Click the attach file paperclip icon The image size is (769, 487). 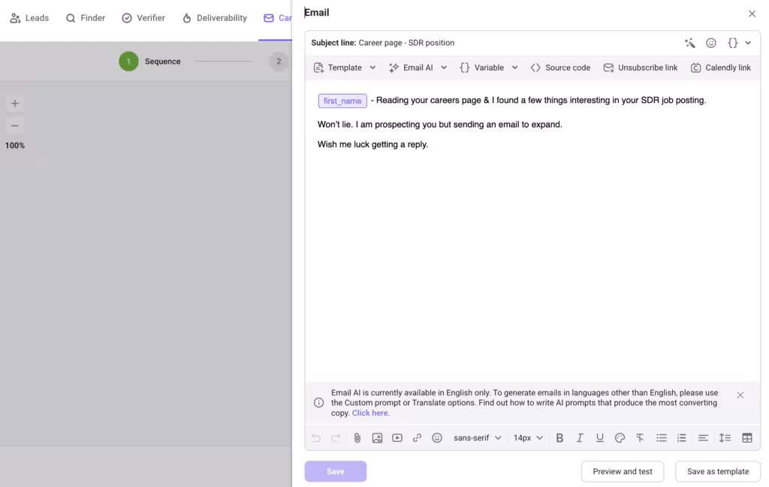(x=357, y=438)
